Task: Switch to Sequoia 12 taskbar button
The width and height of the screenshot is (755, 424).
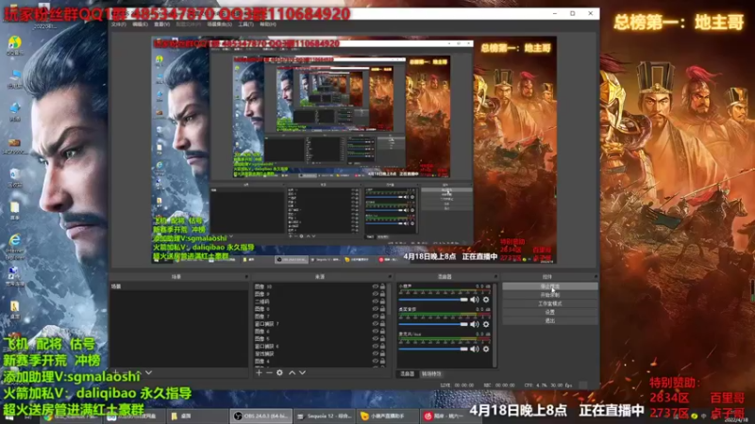Action: pos(325,416)
